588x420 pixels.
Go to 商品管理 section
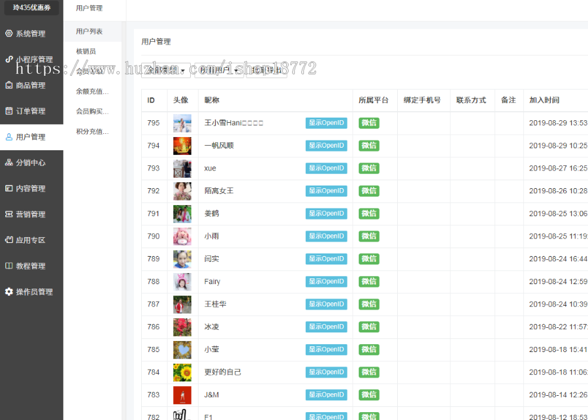pyautogui.click(x=31, y=85)
